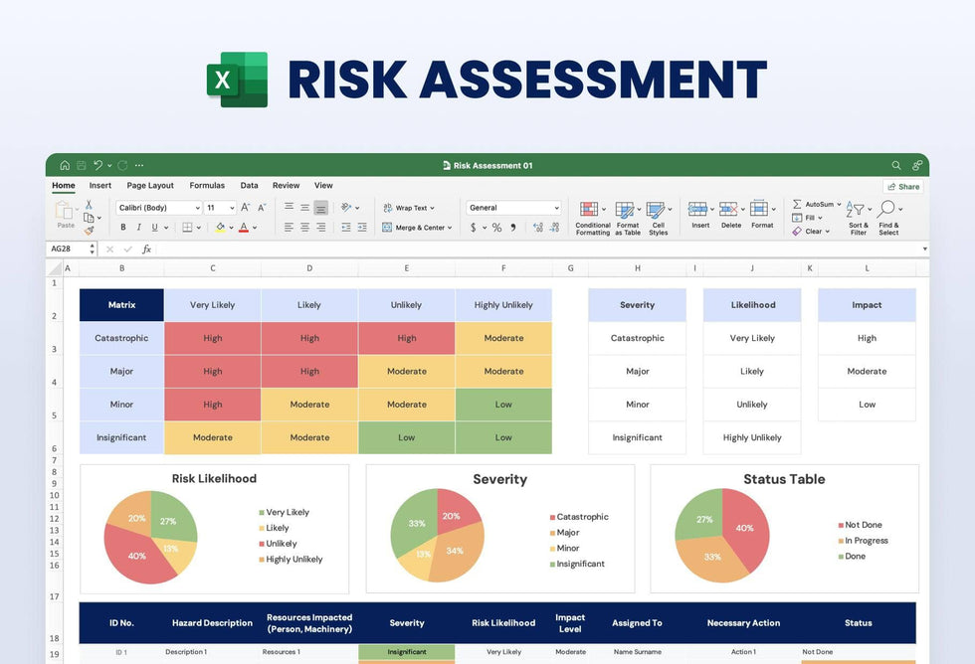
Task: Toggle bold formatting on selected cell
Action: [x=123, y=226]
